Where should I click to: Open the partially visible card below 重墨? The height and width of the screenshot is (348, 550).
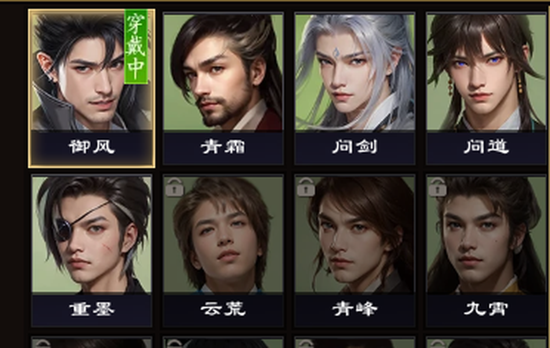pos(91,342)
